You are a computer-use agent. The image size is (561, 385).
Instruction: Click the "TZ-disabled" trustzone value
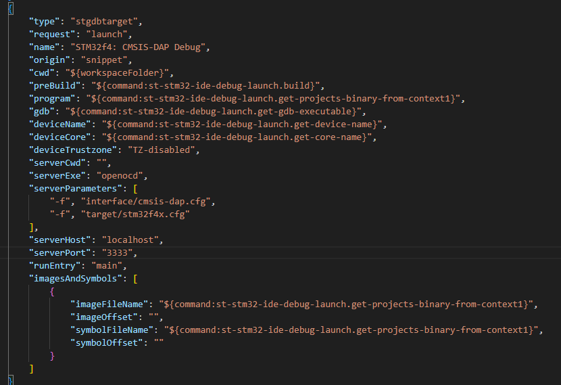(160, 150)
